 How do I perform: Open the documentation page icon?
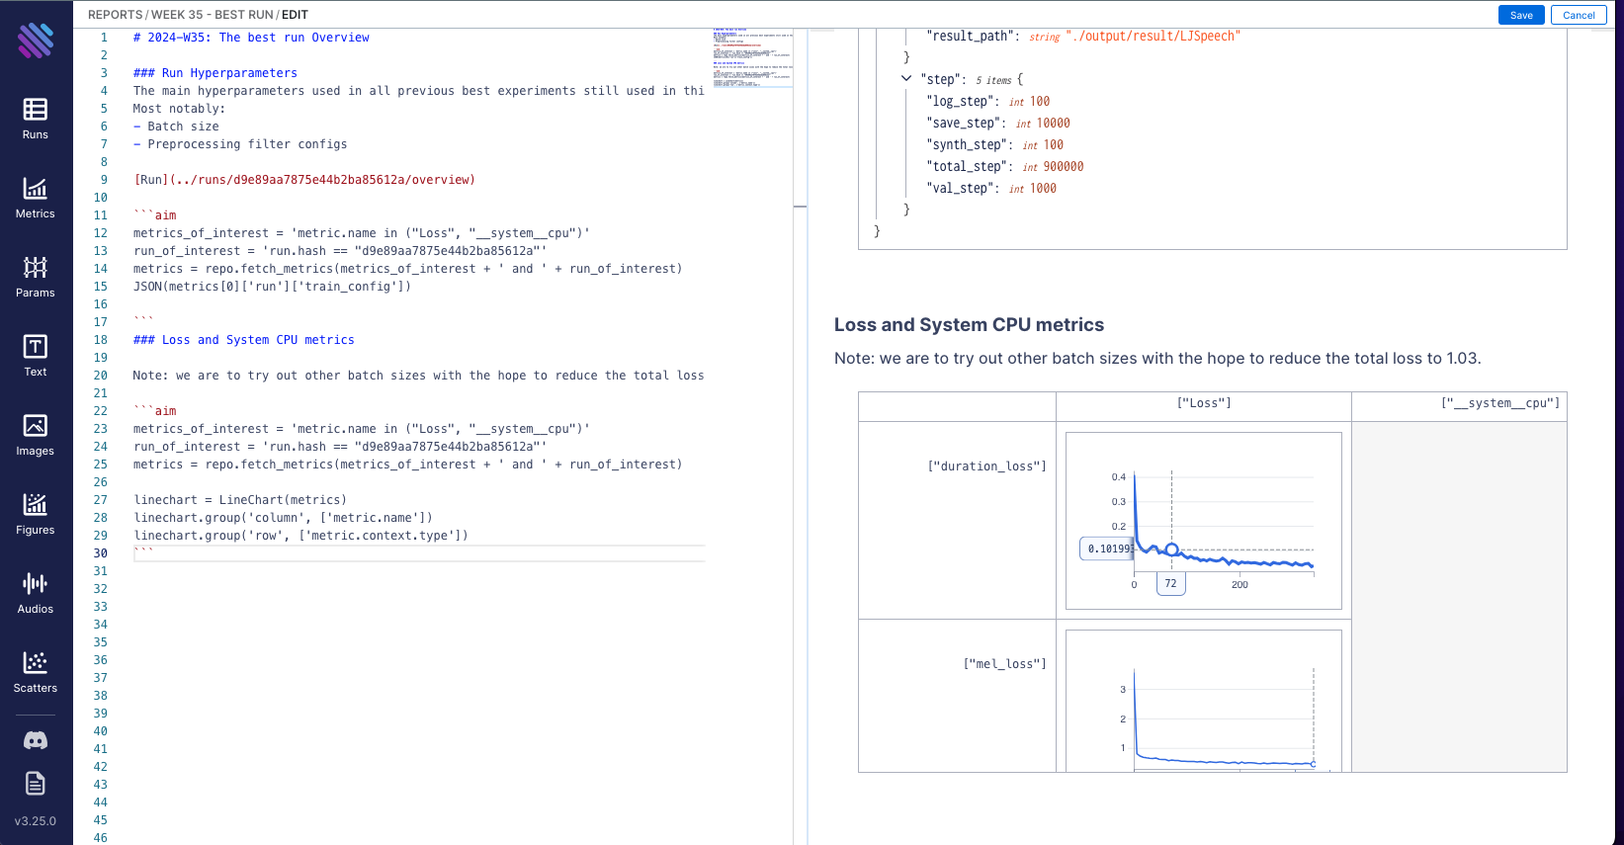click(36, 784)
